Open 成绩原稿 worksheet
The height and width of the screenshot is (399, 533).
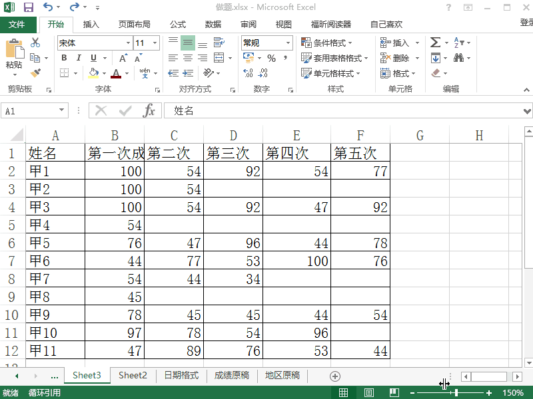pyautogui.click(x=232, y=375)
